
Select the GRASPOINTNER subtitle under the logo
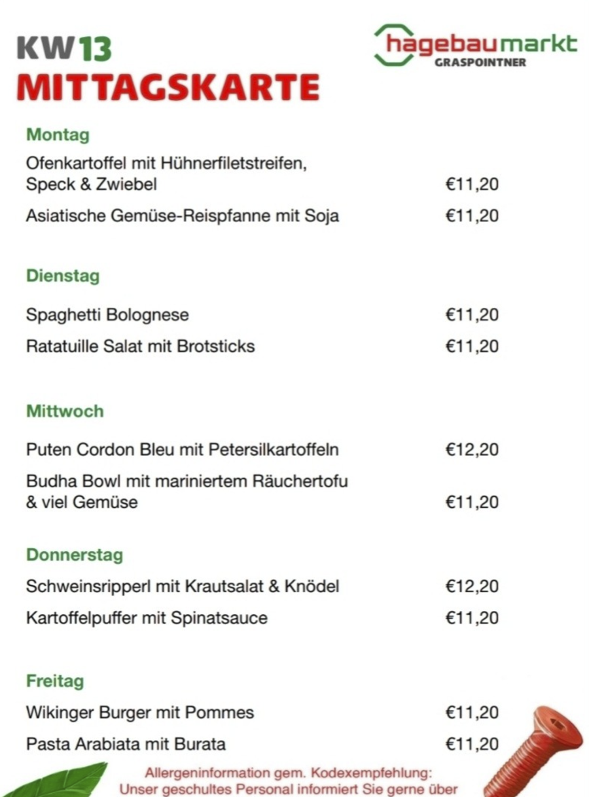pos(480,63)
